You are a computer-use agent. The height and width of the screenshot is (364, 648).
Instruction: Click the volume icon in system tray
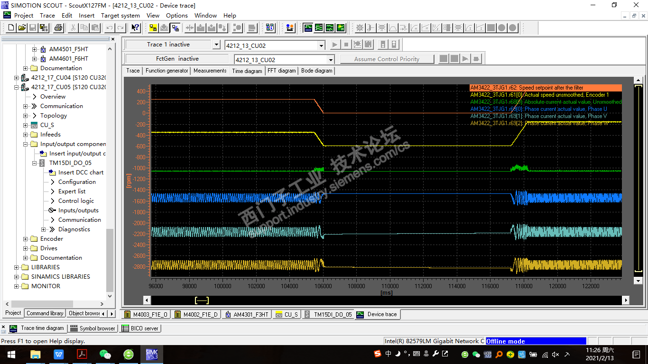click(x=555, y=354)
